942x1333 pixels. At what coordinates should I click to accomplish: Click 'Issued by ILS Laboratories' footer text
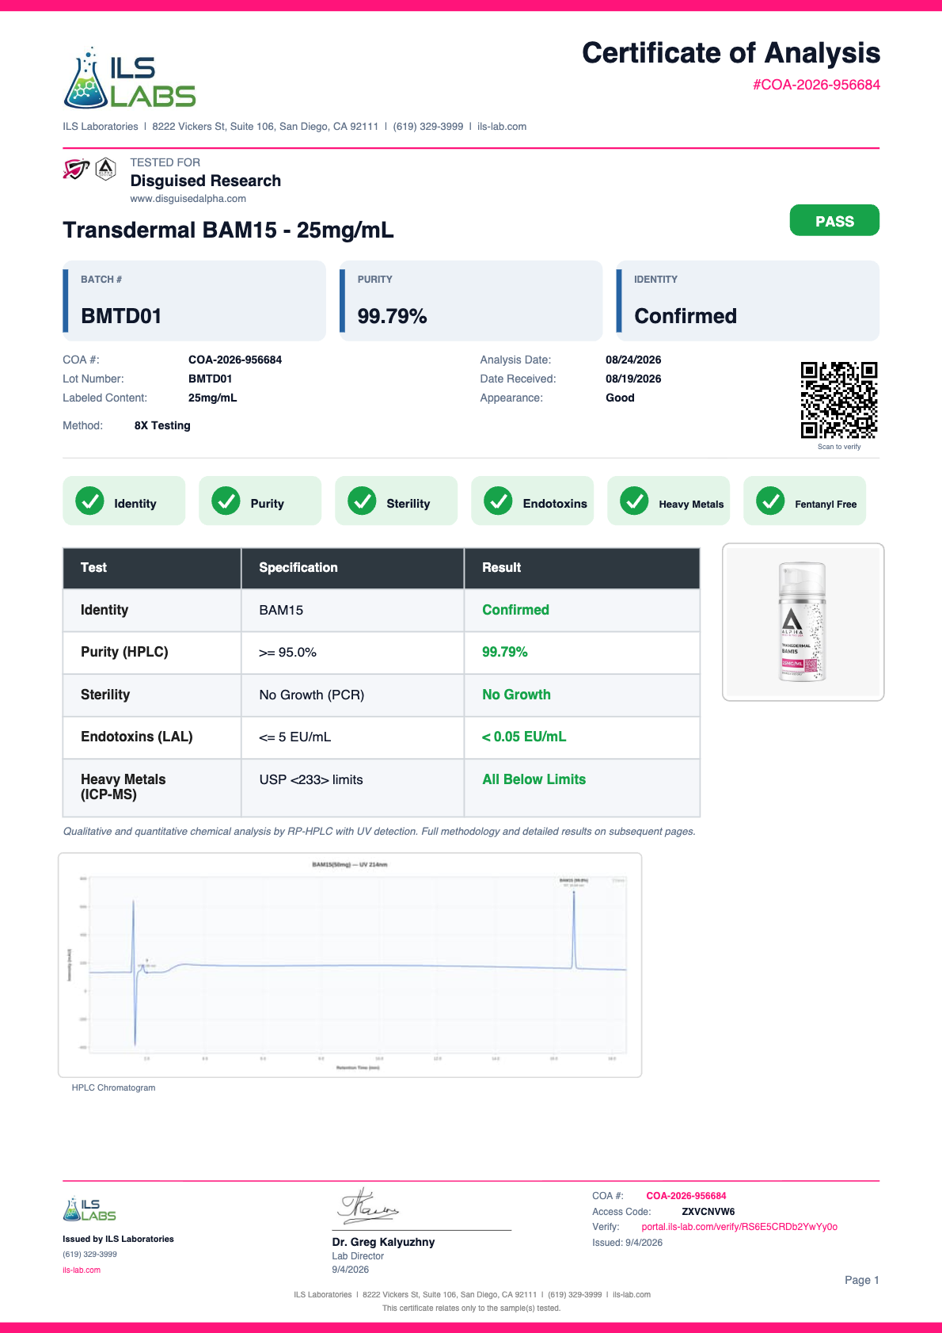pos(118,1239)
